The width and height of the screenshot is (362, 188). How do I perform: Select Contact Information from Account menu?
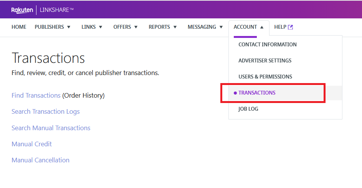click(267, 44)
